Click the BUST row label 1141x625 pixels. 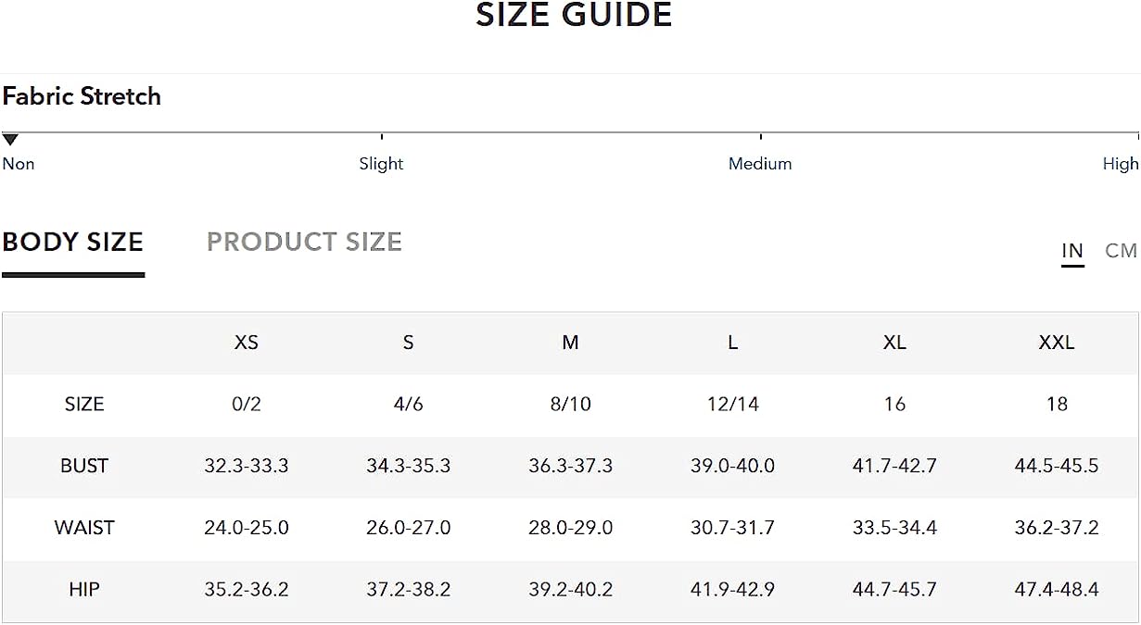[84, 466]
